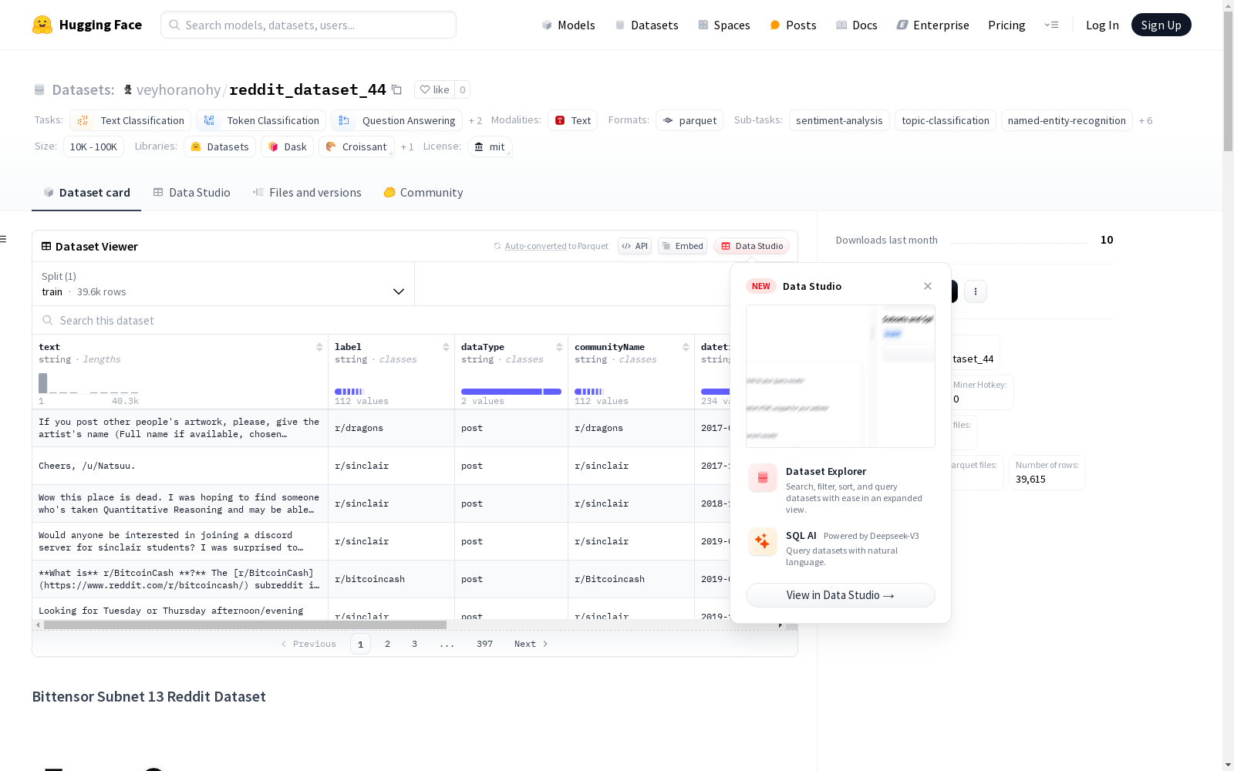This screenshot has width=1234, height=771.
Task: Open the veyhoranohy user profile link
Action: point(178,89)
